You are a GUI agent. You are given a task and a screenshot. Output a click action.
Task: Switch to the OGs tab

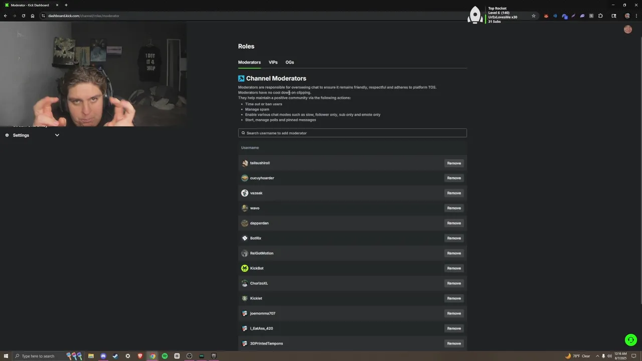coord(289,62)
